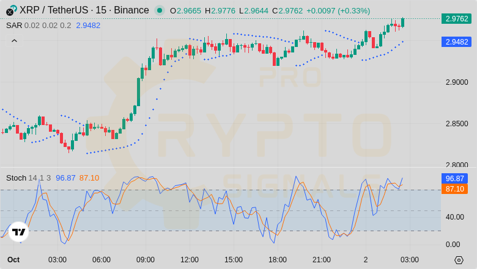
Task: Click the 09:00 time axis label
Action: point(146,260)
